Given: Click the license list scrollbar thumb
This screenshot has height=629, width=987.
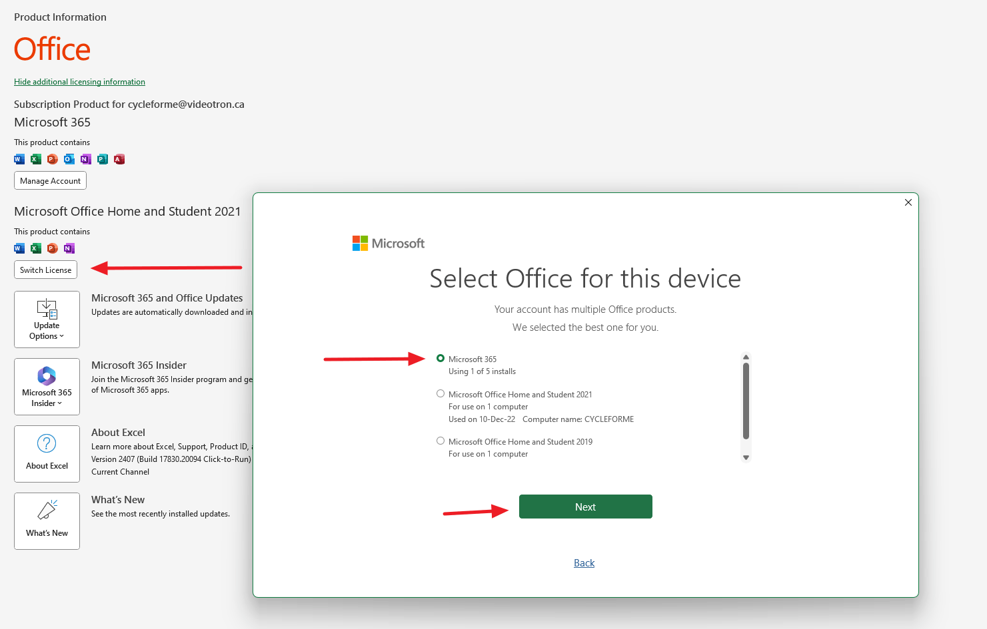Looking at the screenshot, I should point(746,401).
